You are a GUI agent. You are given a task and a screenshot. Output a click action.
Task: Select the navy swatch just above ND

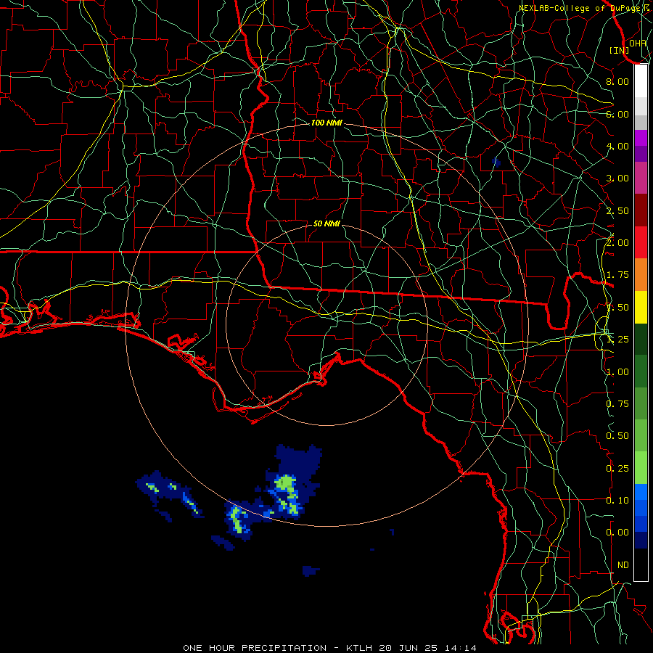point(641,541)
